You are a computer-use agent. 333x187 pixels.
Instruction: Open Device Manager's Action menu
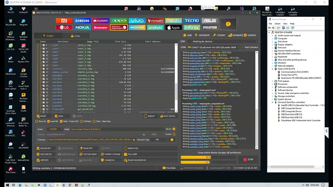point(278,24)
